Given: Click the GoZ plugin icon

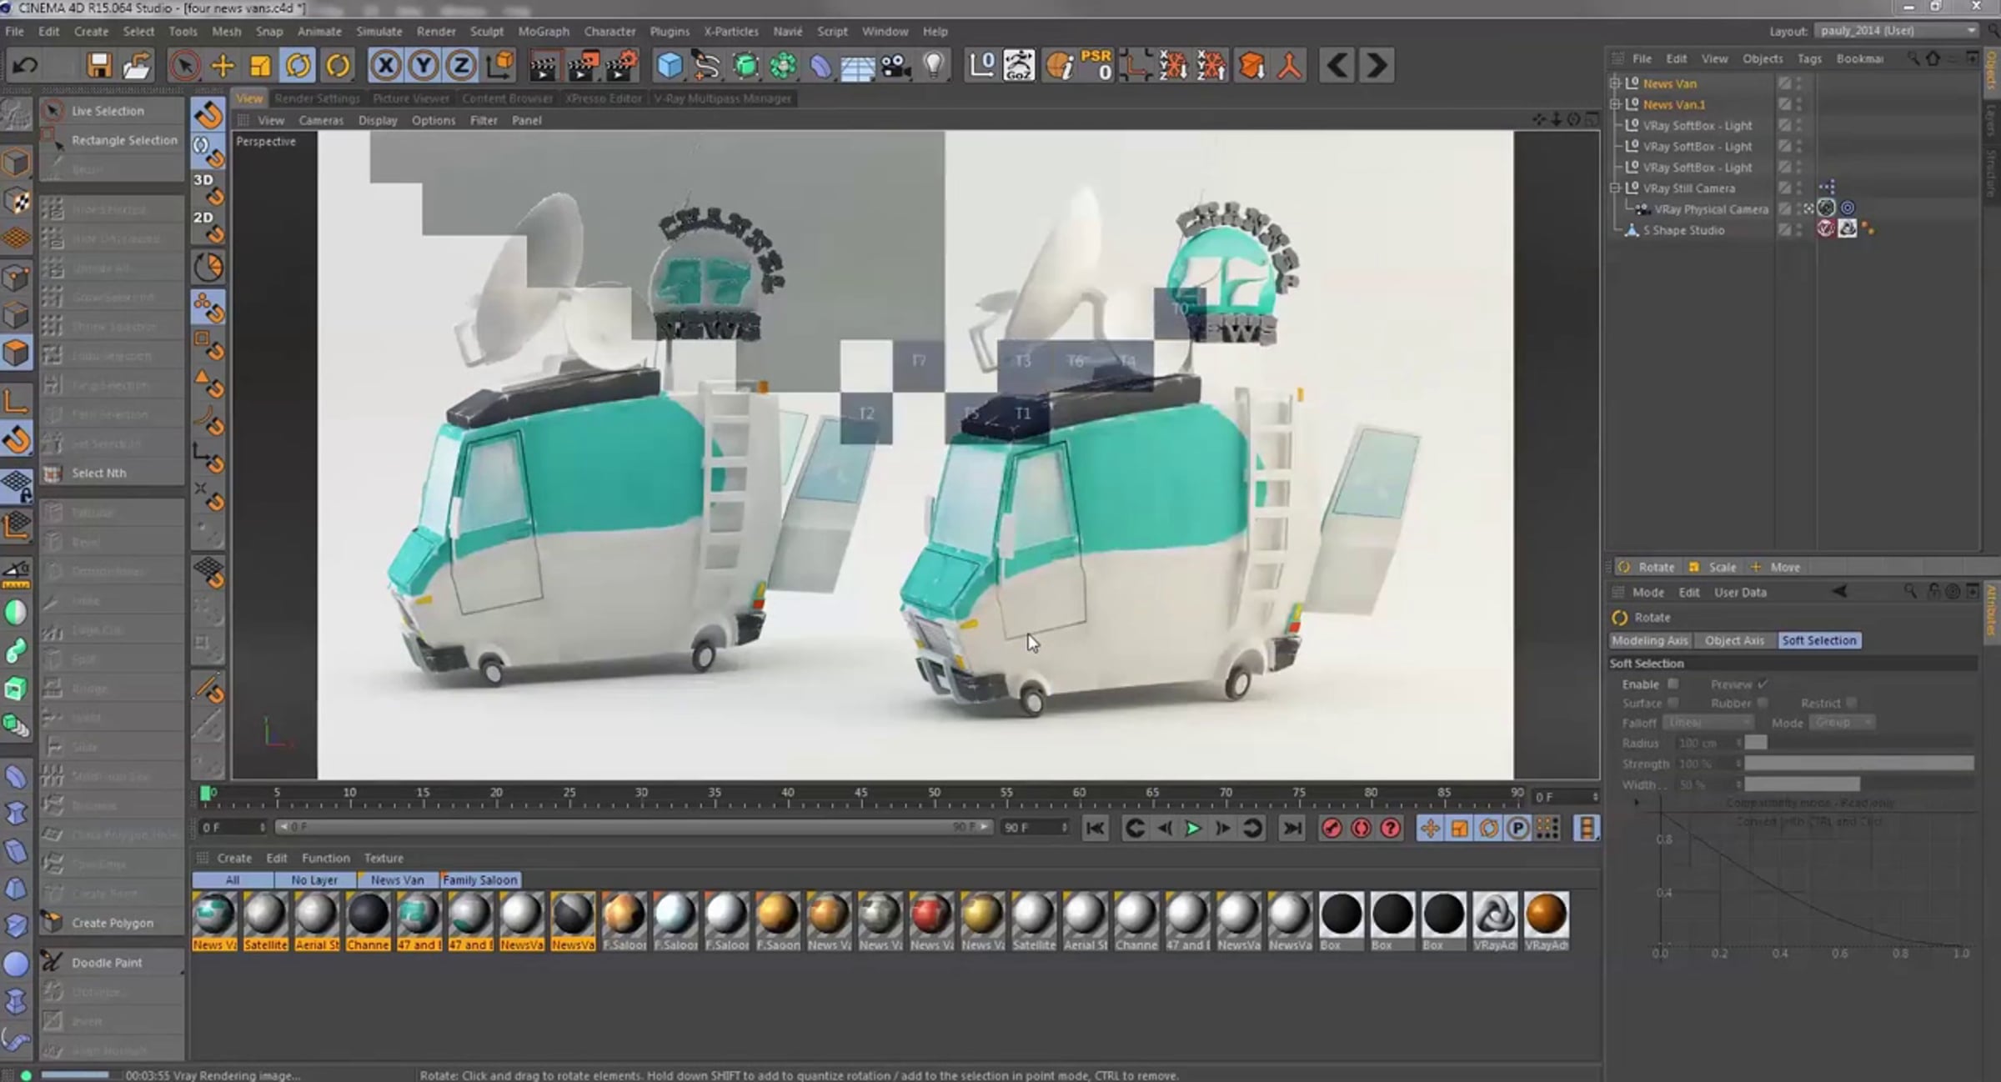Looking at the screenshot, I should coord(1019,65).
